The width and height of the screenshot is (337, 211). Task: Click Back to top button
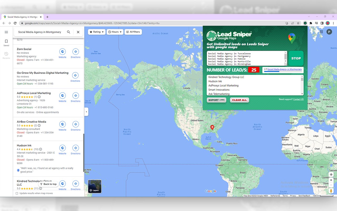coord(48,184)
